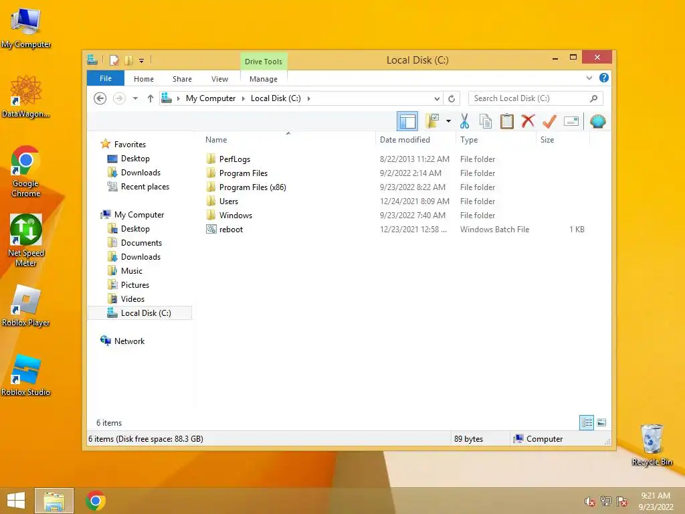Open the Customize Quick Access Toolbar dropdown
This screenshot has width=685, height=514.
coord(142,61)
